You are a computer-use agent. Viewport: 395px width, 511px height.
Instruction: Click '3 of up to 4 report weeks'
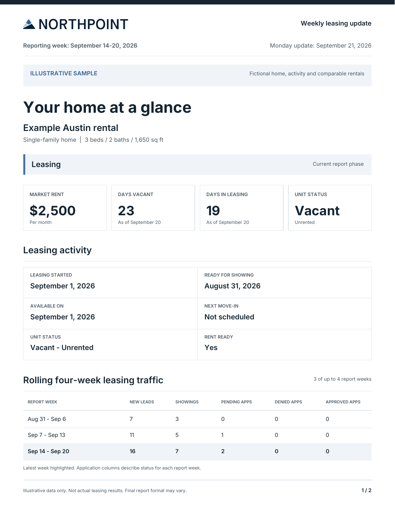coord(342,379)
